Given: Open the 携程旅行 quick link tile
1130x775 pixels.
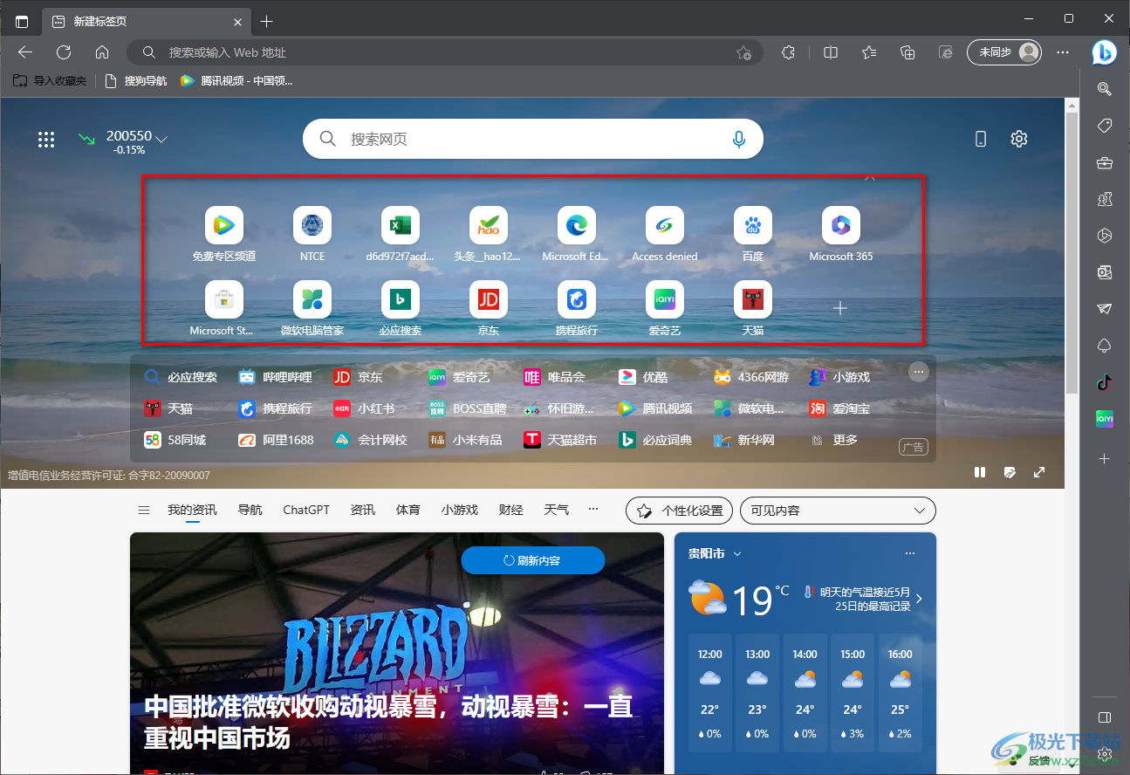Looking at the screenshot, I should pos(577,309).
